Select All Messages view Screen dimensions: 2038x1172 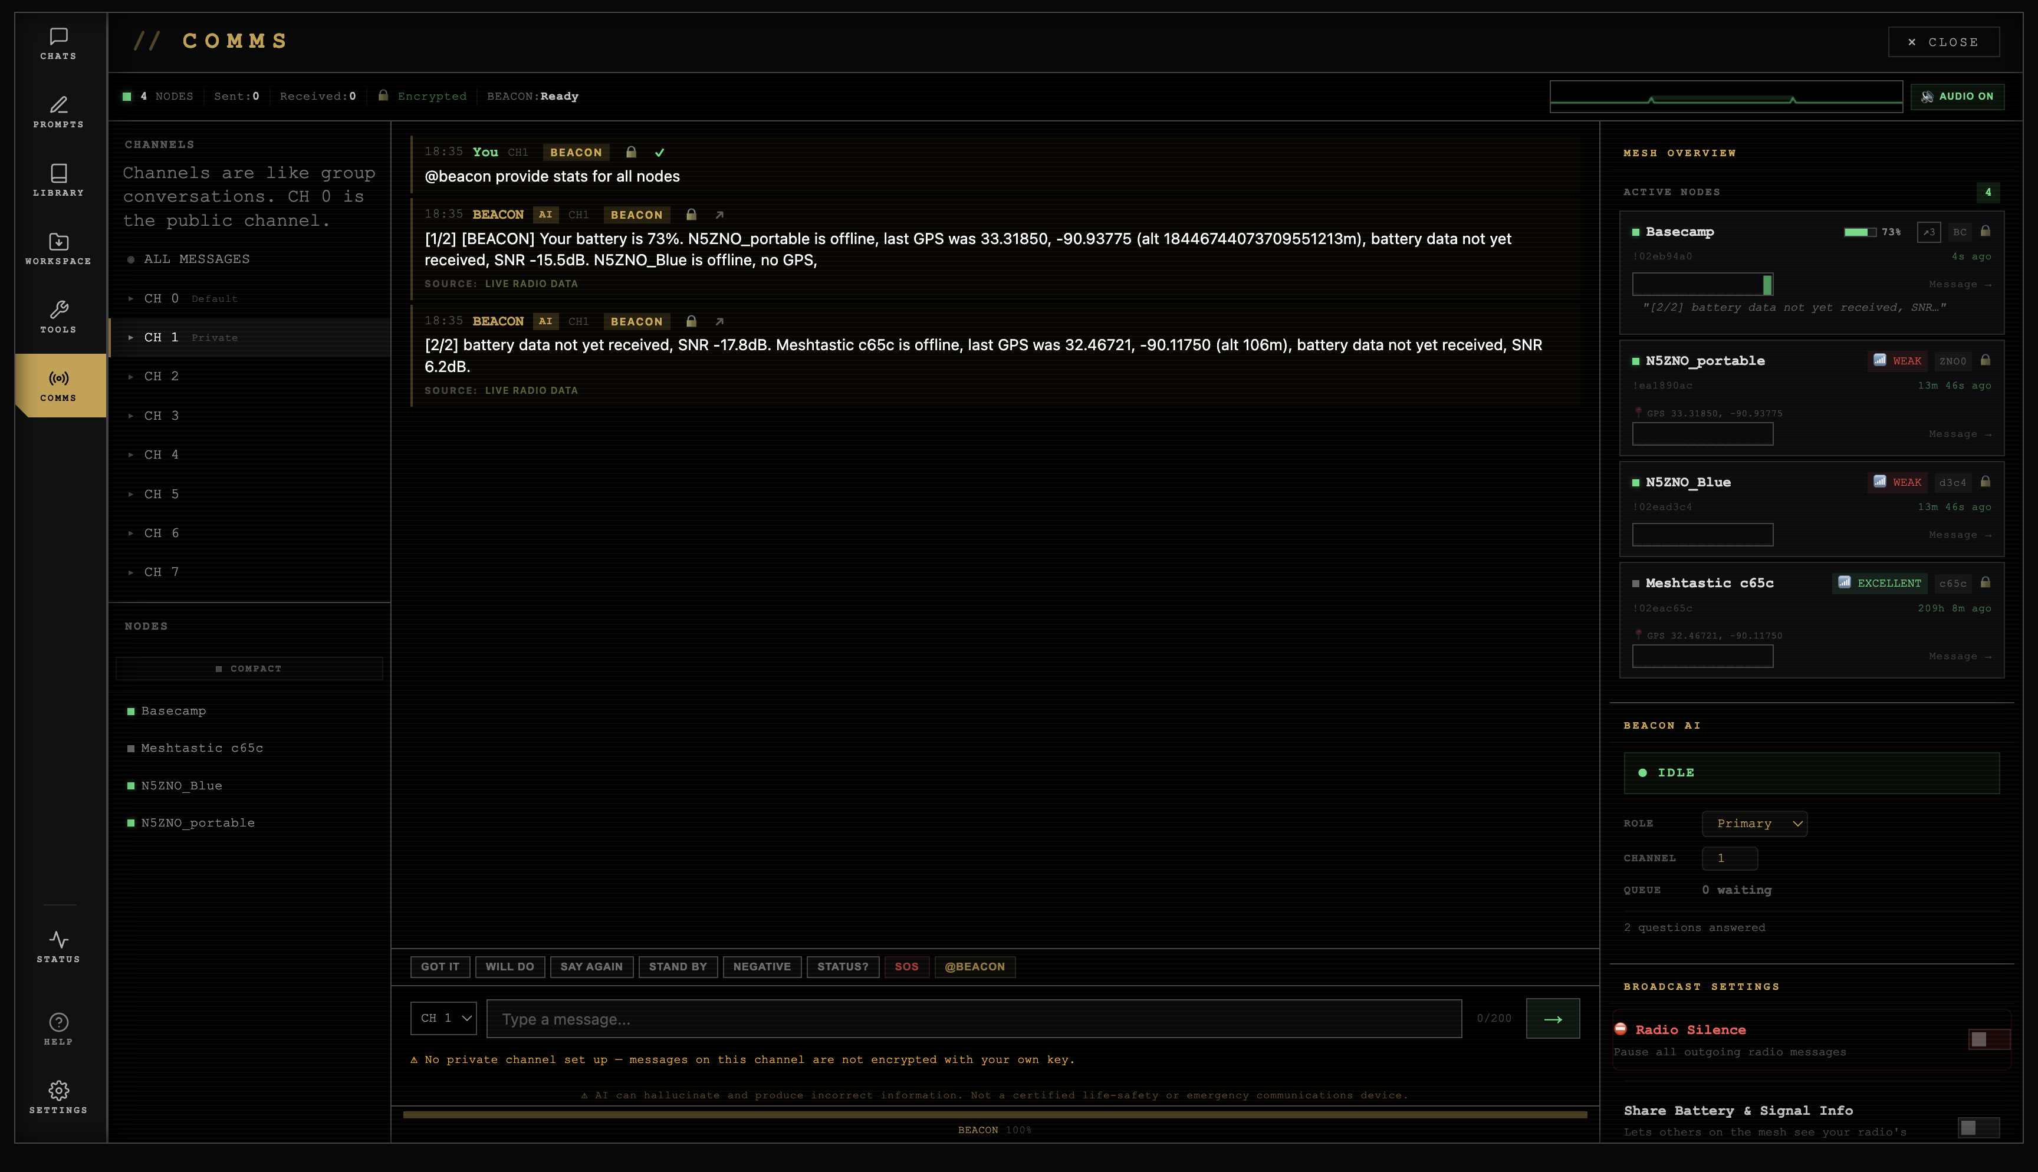[249, 259]
